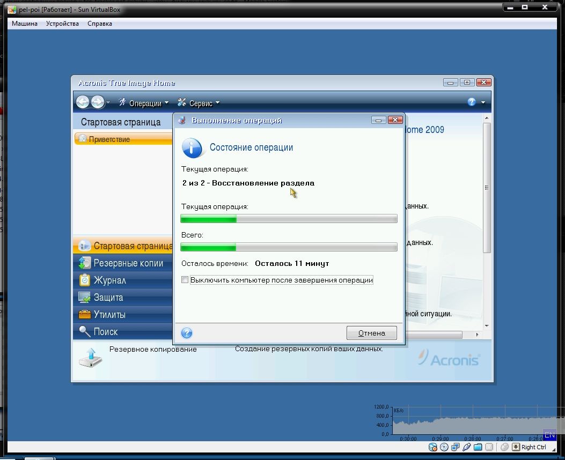Image resolution: width=565 pixels, height=460 pixels.
Task: Open the Резервные копии section
Action: (x=123, y=263)
